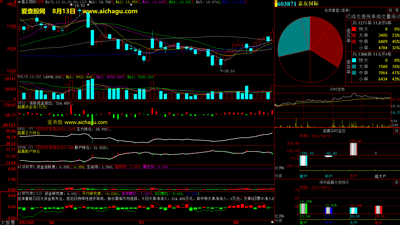The width and height of the screenshot is (400, 225).
Task: Click the star icon before 嘉友国际
Action: pyautogui.click(x=19, y=2)
